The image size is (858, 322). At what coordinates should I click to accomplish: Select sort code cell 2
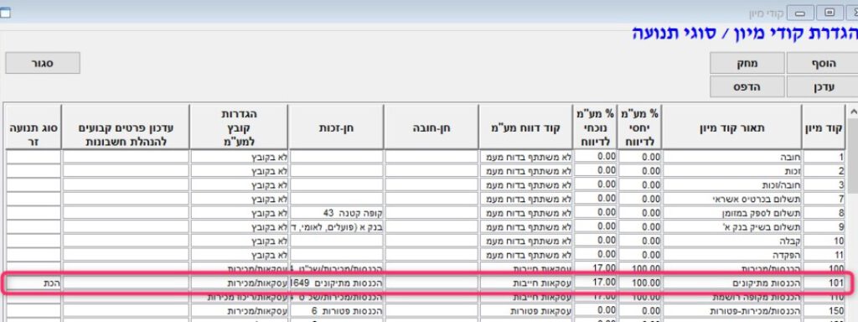(824, 170)
